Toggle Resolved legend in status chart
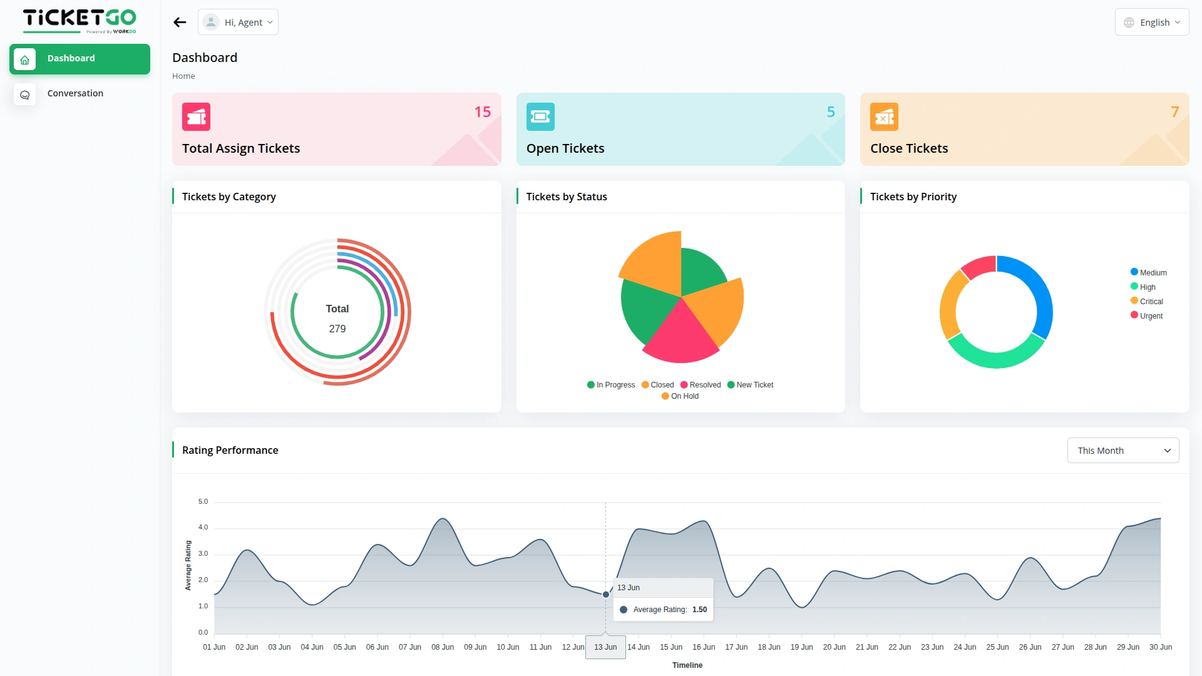This screenshot has width=1202, height=676. point(701,385)
